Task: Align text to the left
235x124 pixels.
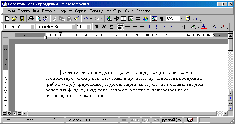Action: (121, 27)
